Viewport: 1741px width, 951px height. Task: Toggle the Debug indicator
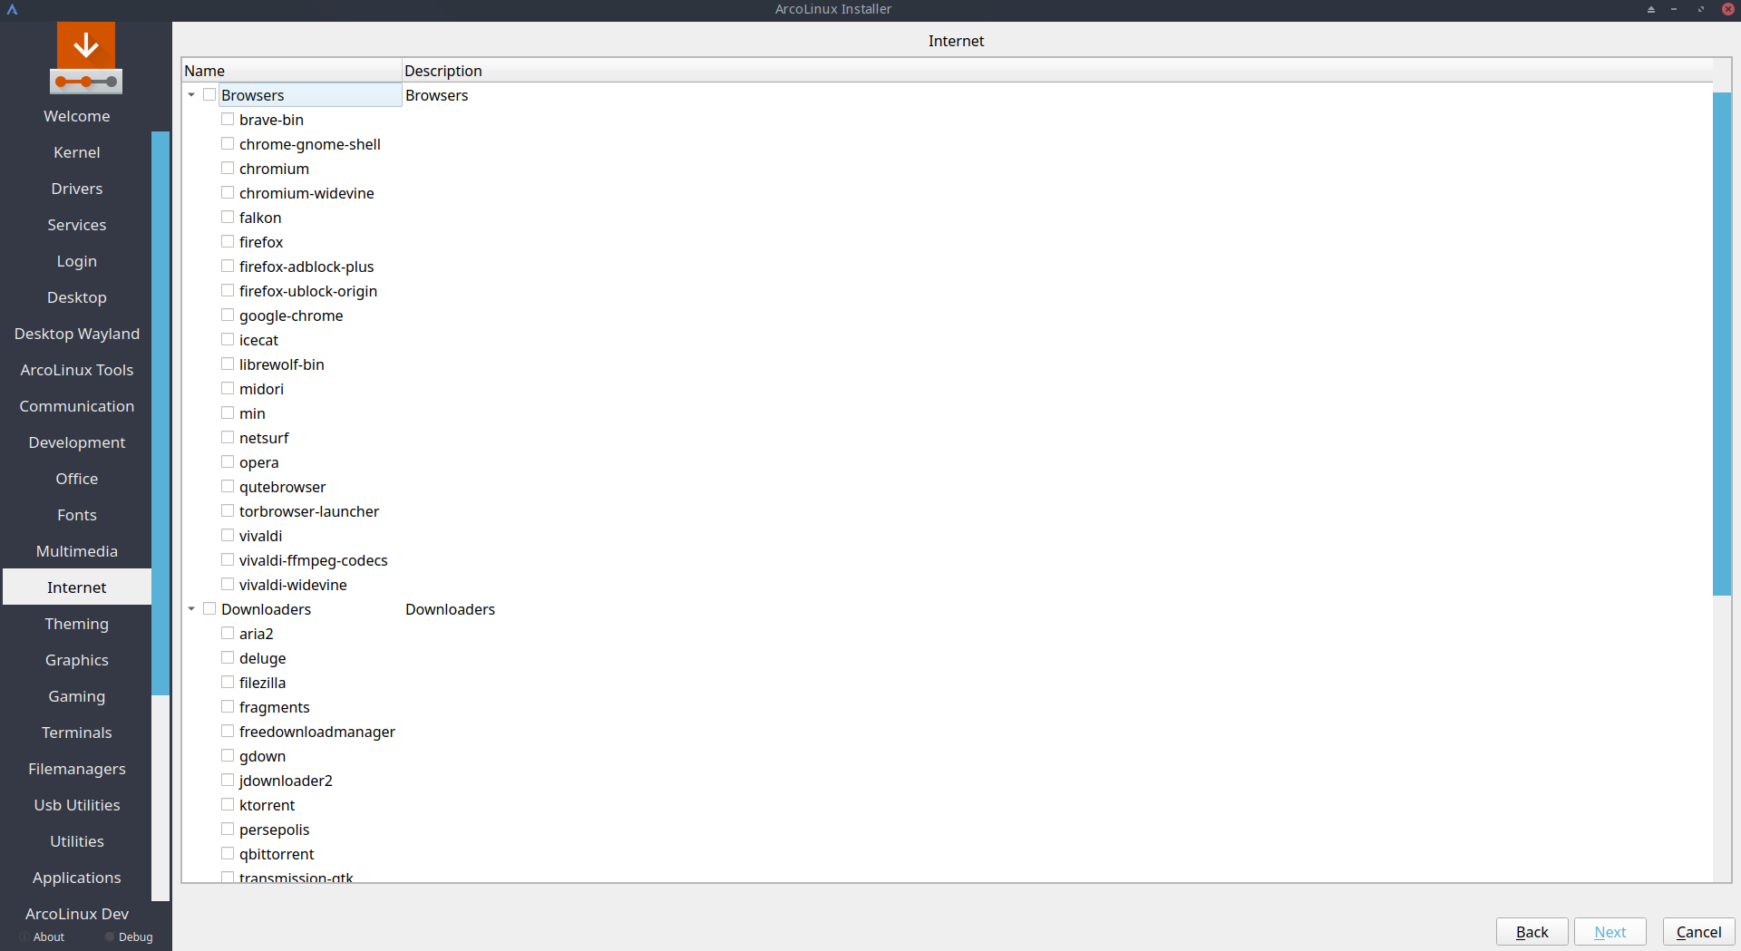[x=110, y=936]
